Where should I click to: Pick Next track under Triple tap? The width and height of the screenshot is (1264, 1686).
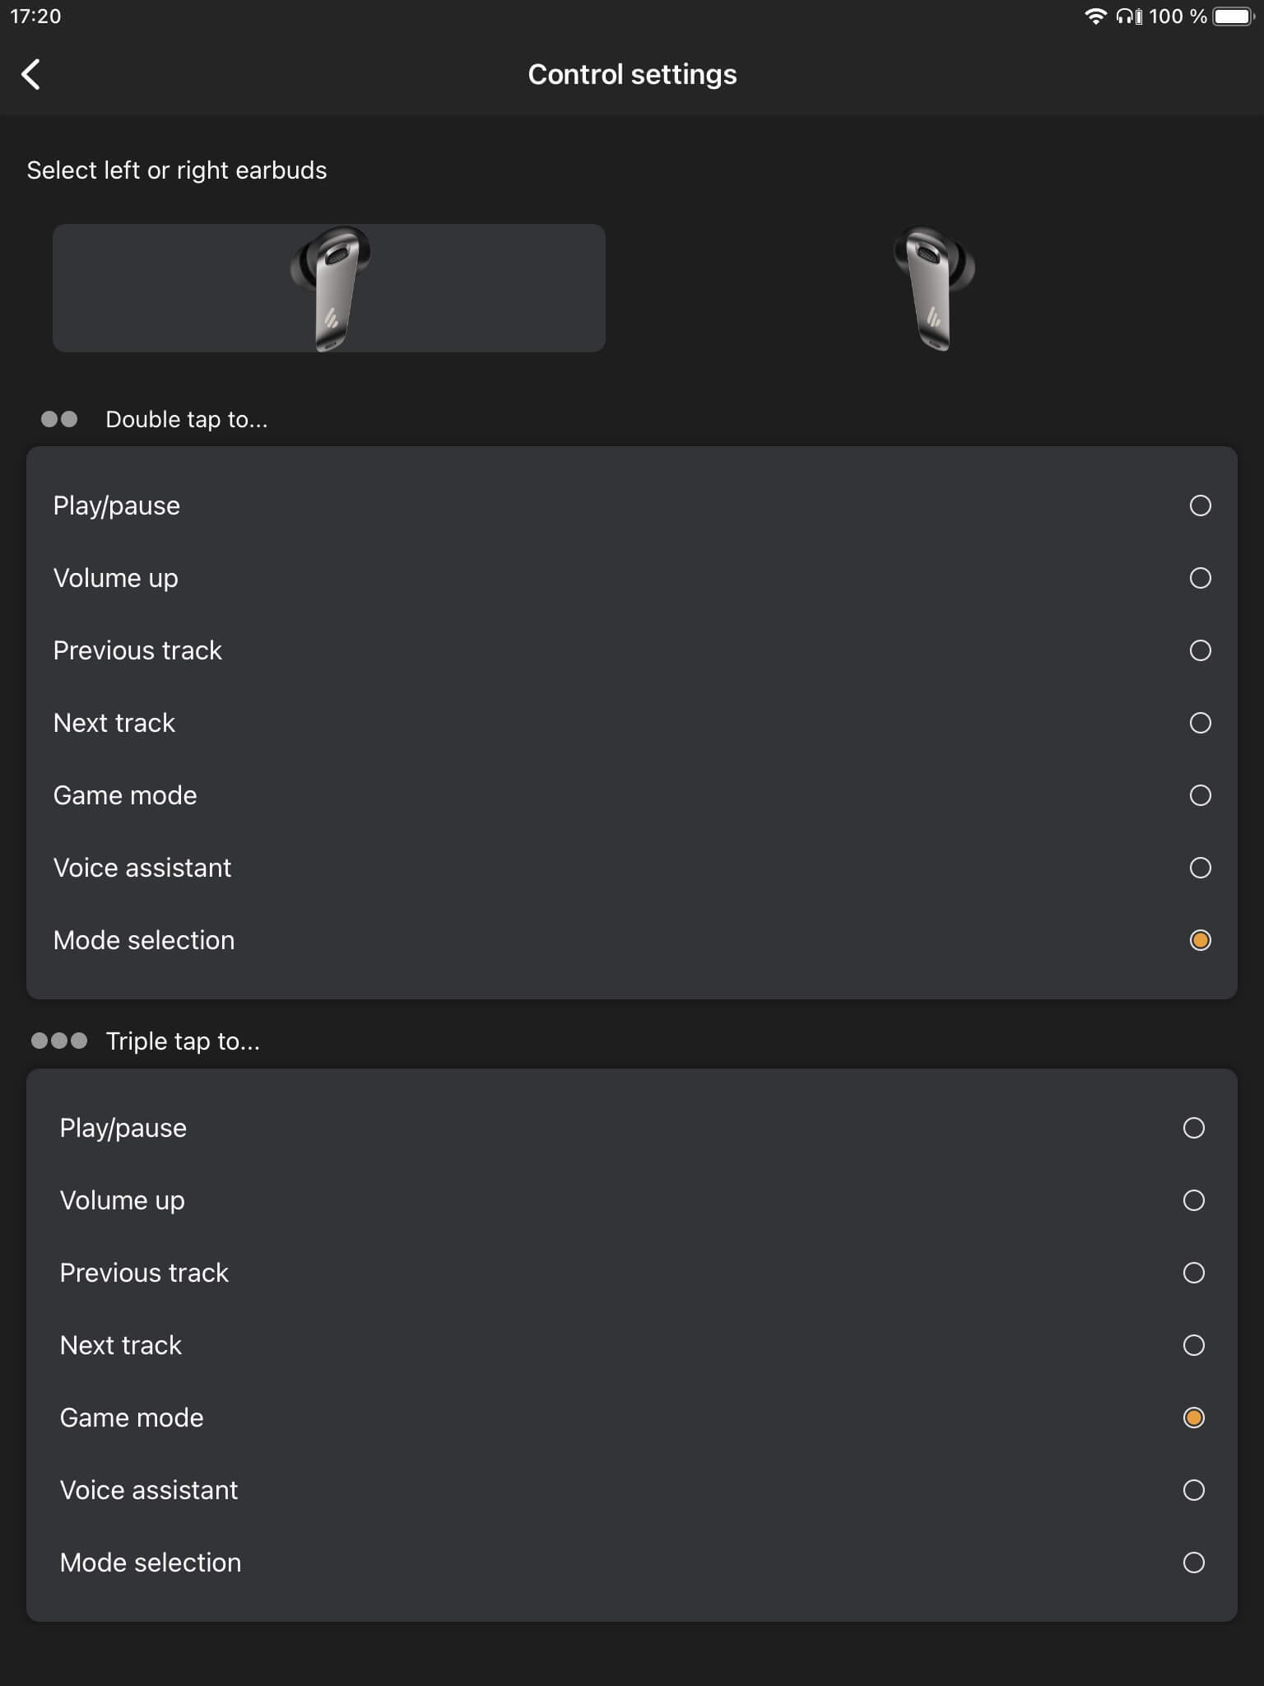click(1193, 1345)
